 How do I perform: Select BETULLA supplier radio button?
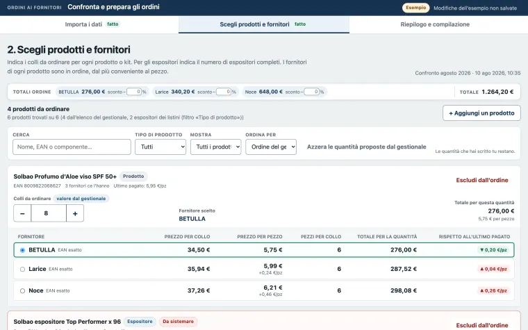[x=22, y=250]
